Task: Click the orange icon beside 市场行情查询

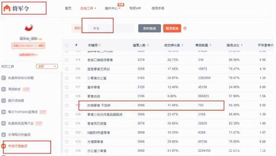Action: (x=3, y=146)
